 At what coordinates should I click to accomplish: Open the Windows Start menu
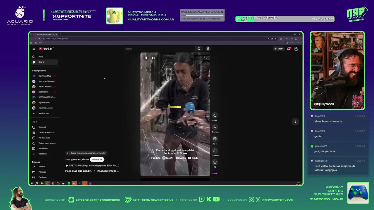click(x=31, y=183)
